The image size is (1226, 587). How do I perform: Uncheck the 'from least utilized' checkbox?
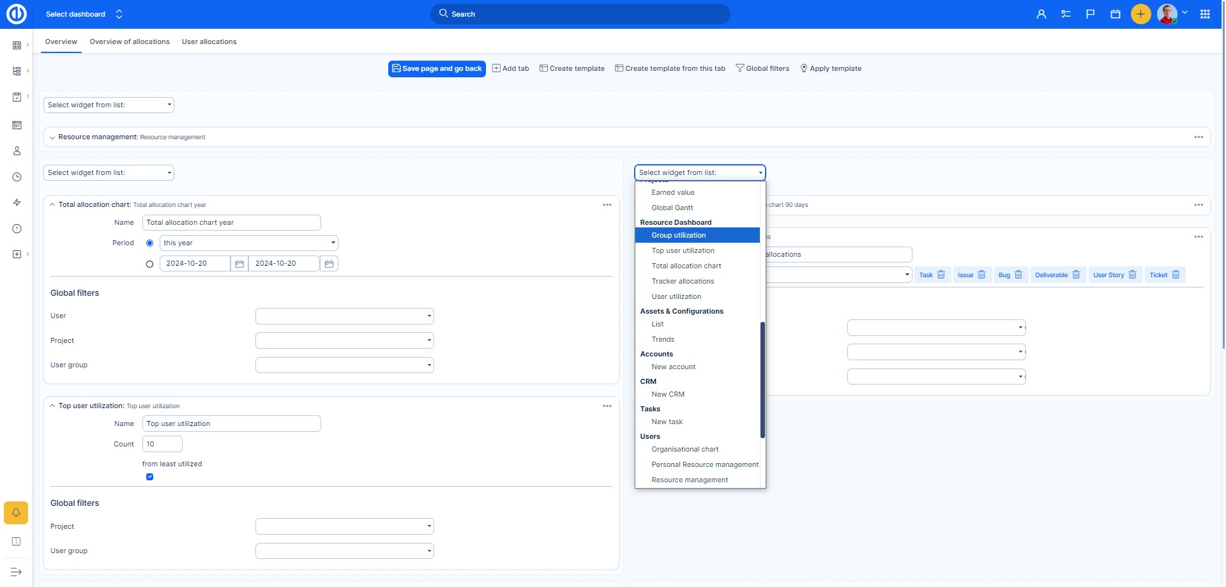150,477
